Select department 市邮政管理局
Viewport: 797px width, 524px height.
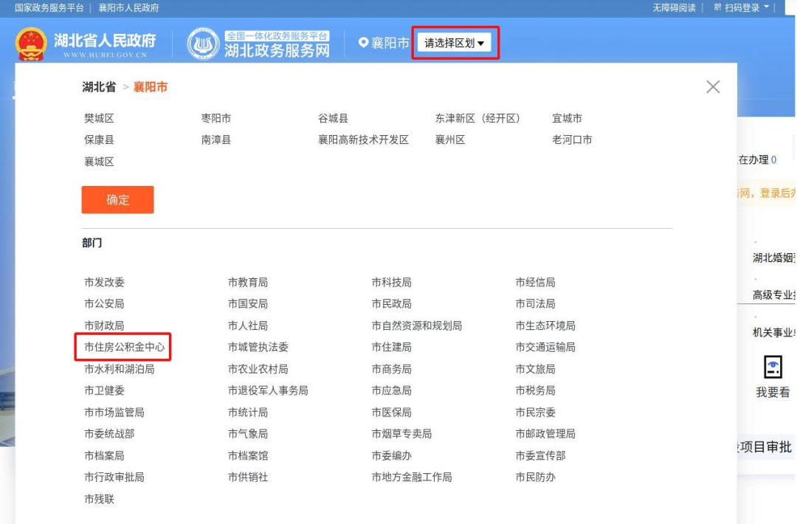coord(545,433)
